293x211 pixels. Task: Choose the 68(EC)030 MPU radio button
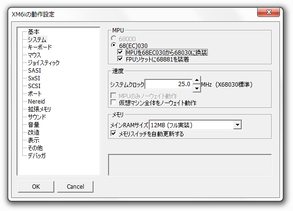click(x=113, y=45)
